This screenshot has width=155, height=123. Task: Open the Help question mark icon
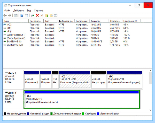pos(22,15)
